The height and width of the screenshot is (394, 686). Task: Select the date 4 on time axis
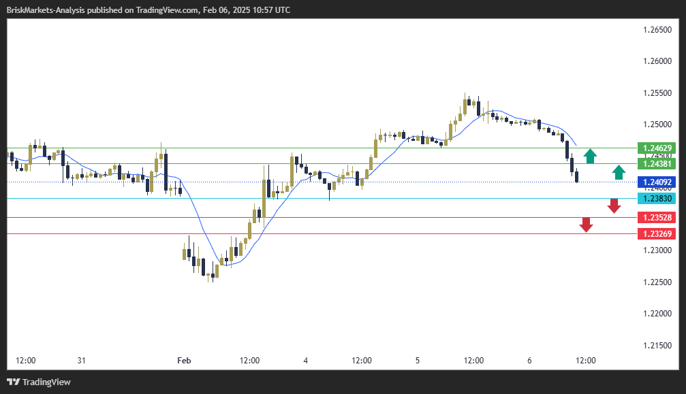pyautogui.click(x=306, y=360)
